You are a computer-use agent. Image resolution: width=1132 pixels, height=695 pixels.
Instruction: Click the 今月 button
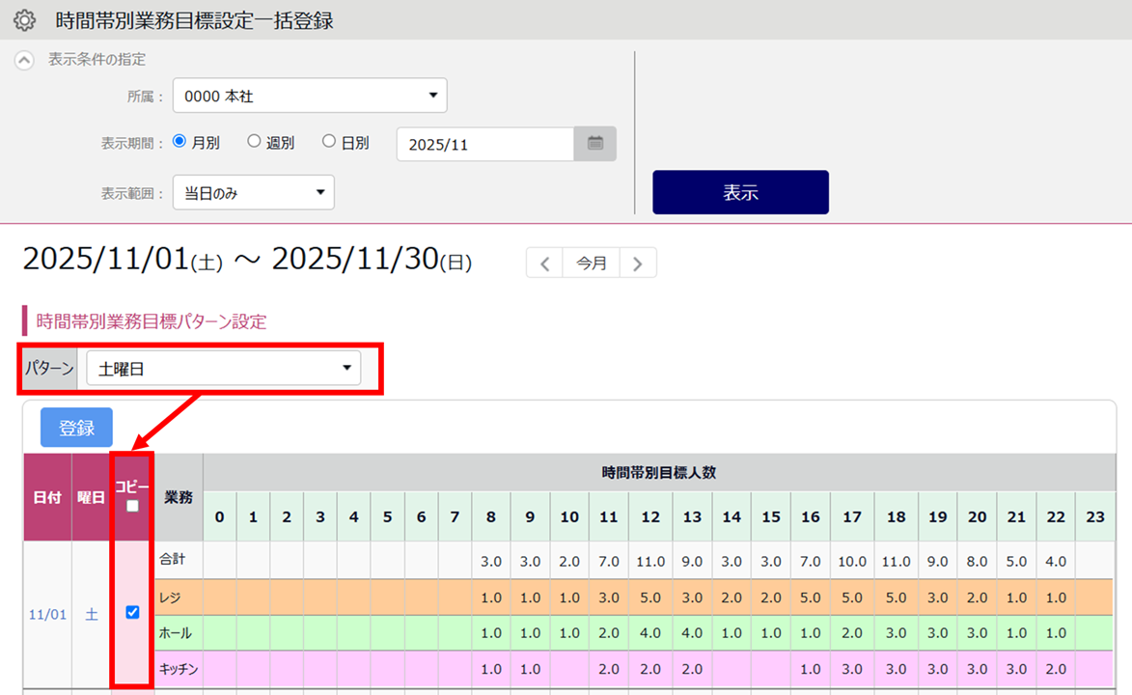point(592,263)
